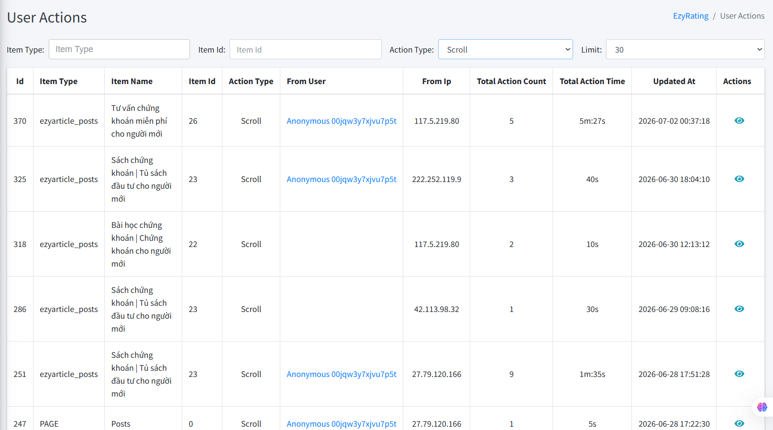The image size is (773, 430).
Task: Click IP address 222.252.119.9
Action: (x=436, y=179)
